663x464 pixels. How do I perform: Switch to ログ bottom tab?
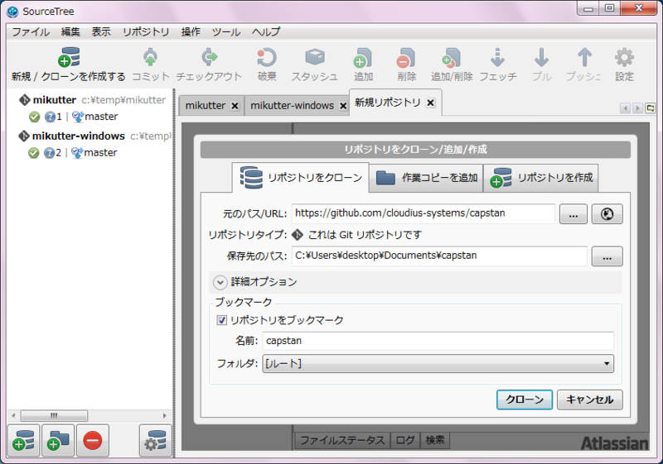[404, 440]
